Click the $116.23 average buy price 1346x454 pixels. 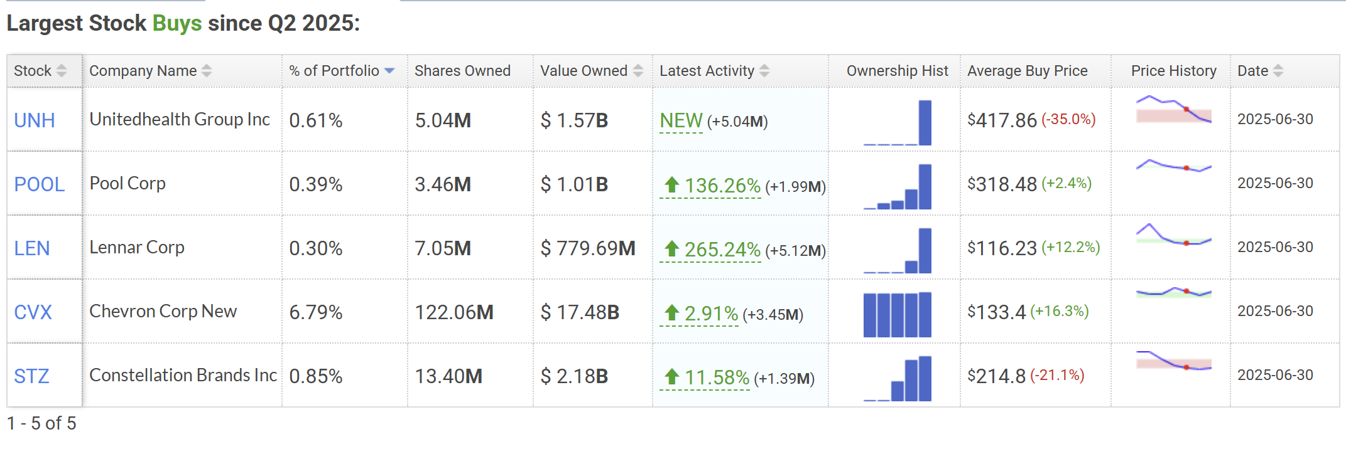(1002, 248)
